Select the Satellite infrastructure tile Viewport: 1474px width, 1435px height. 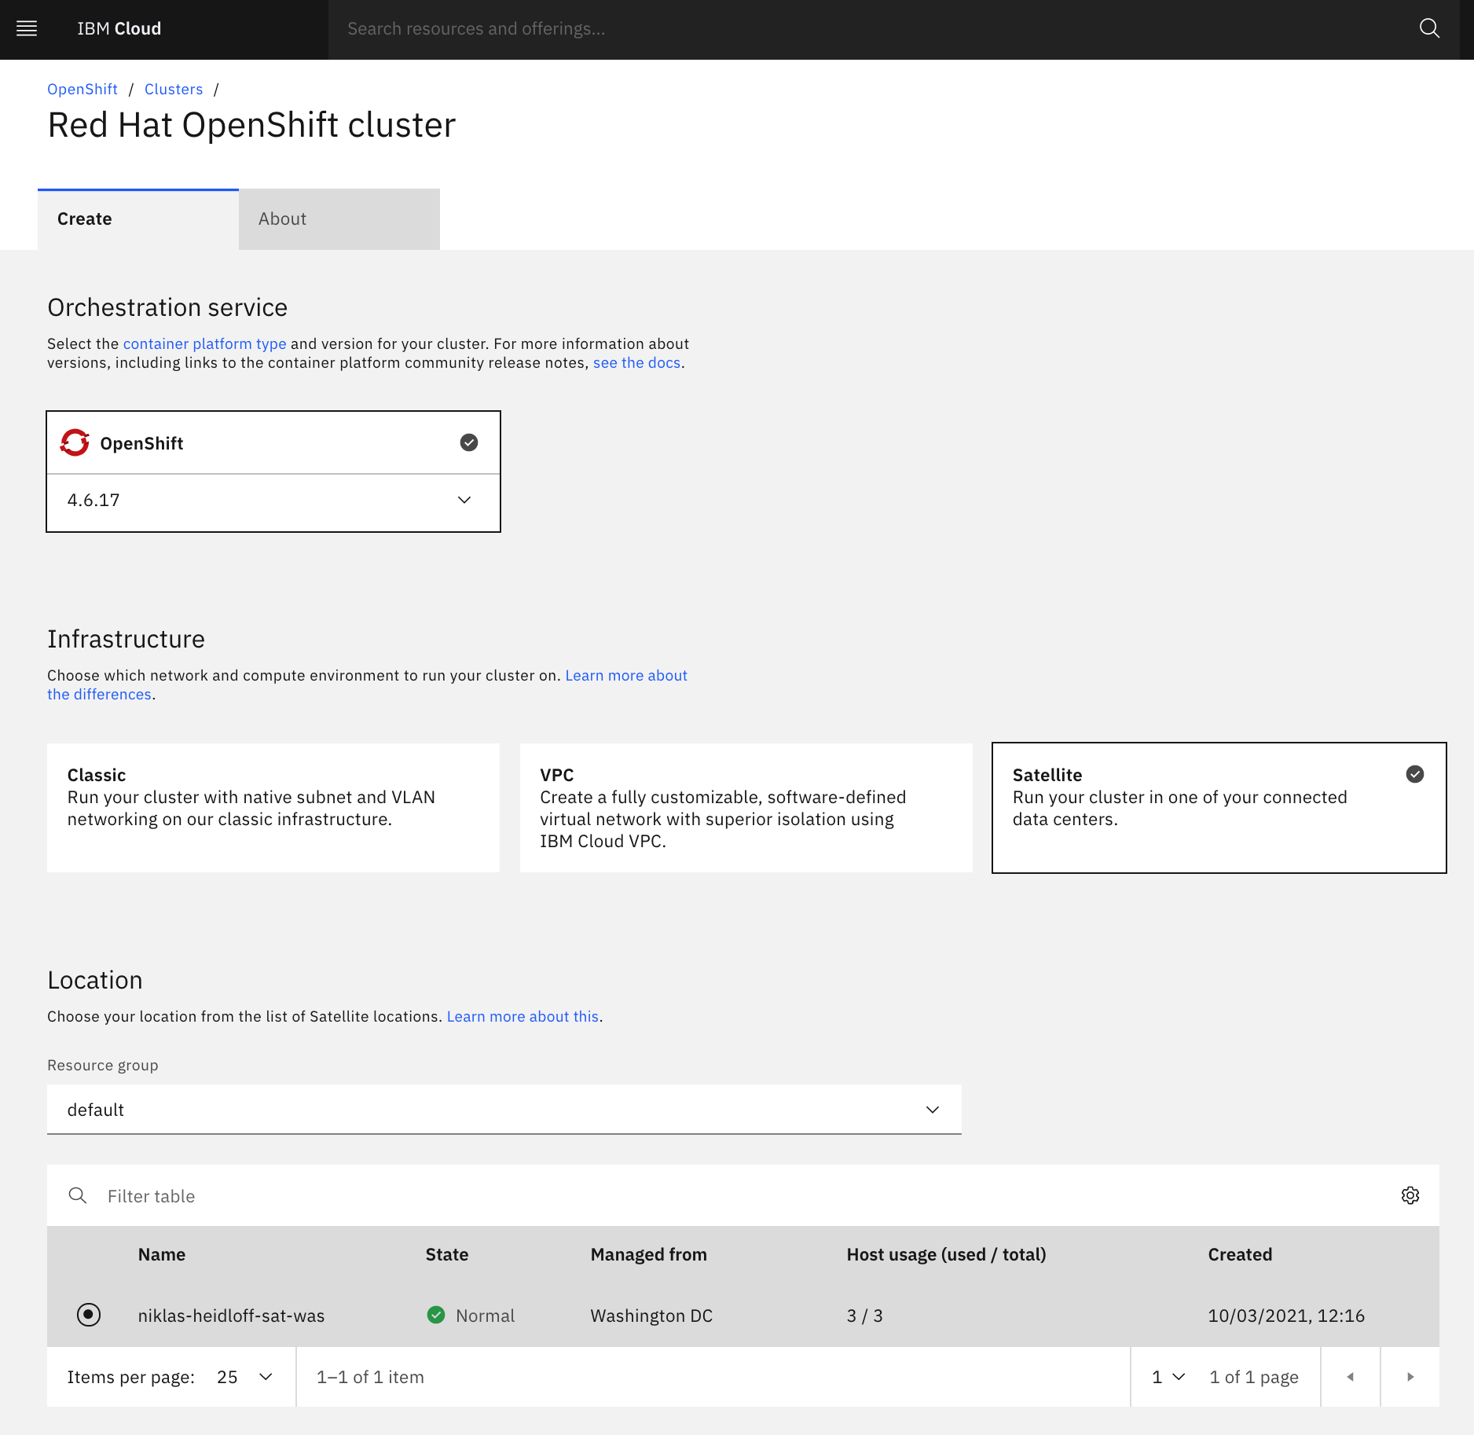tap(1219, 808)
